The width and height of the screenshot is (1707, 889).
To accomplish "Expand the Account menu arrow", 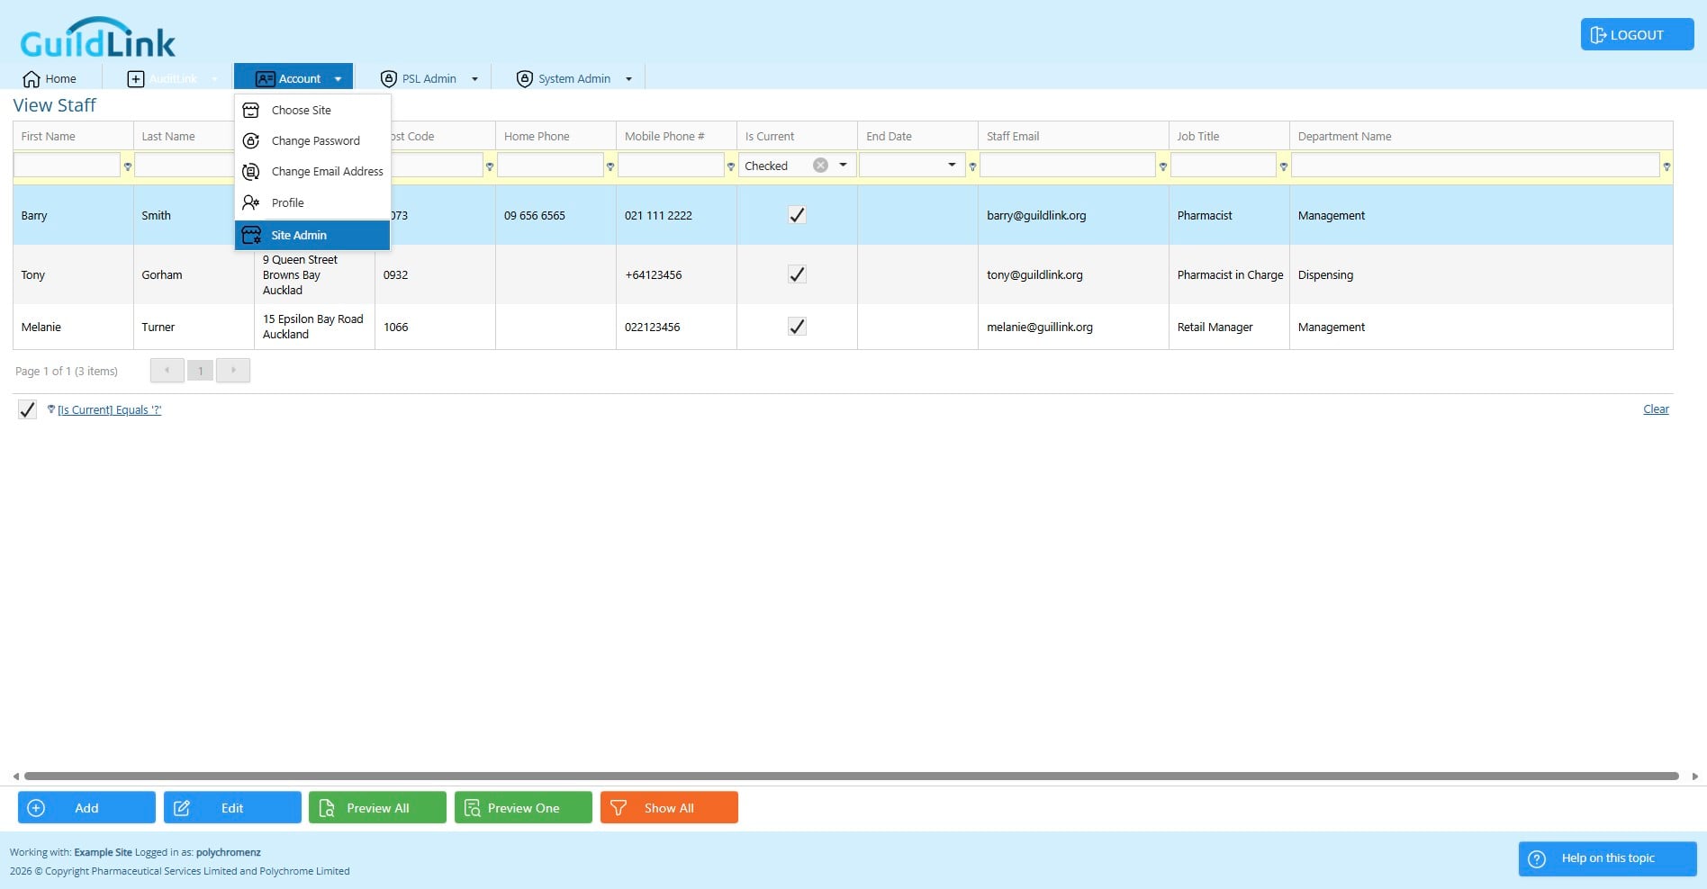I will click(339, 79).
